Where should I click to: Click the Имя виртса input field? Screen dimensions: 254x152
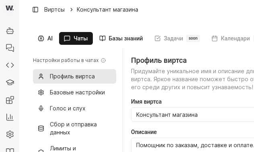tap(193, 114)
